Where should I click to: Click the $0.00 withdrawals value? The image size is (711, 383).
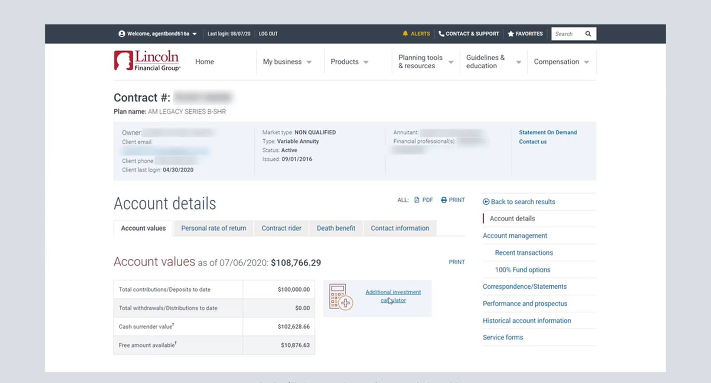click(302, 308)
